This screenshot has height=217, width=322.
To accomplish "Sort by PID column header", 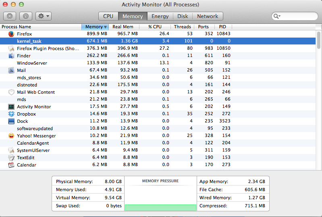I will pos(223,27).
